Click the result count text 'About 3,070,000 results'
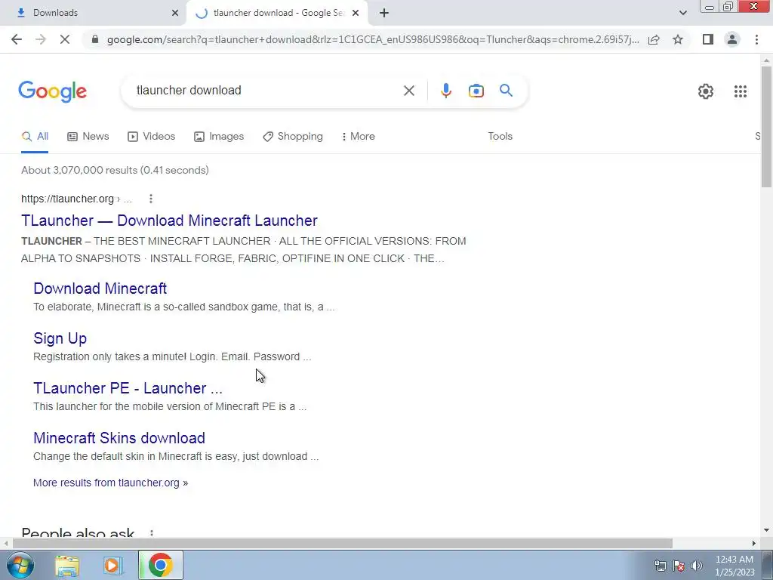This screenshot has width=773, height=580. [79, 170]
